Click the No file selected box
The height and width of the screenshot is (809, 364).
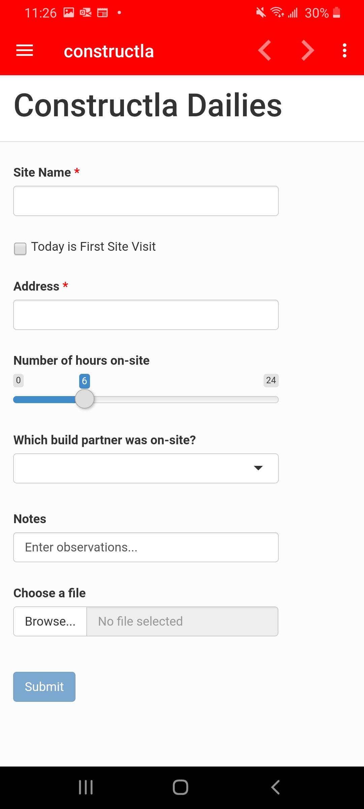coord(182,621)
